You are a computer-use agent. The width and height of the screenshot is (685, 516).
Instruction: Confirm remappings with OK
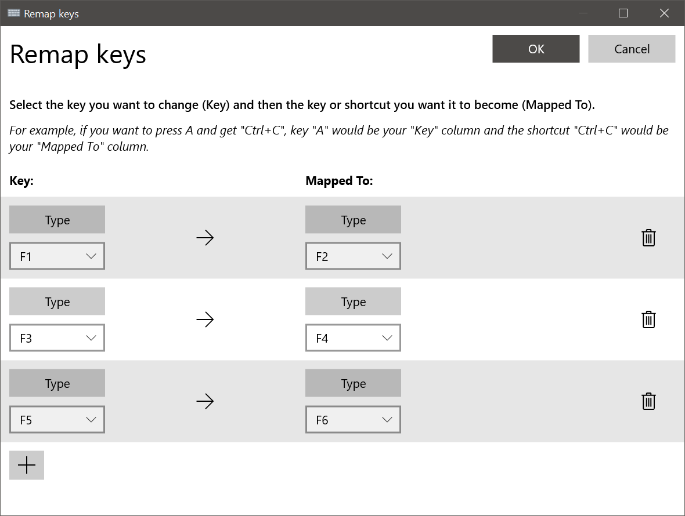535,49
